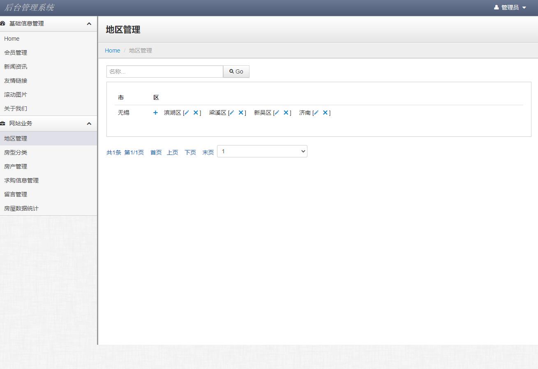This screenshot has height=369, width=538.
Task: Open the page number selector dropdown
Action: (x=262, y=151)
